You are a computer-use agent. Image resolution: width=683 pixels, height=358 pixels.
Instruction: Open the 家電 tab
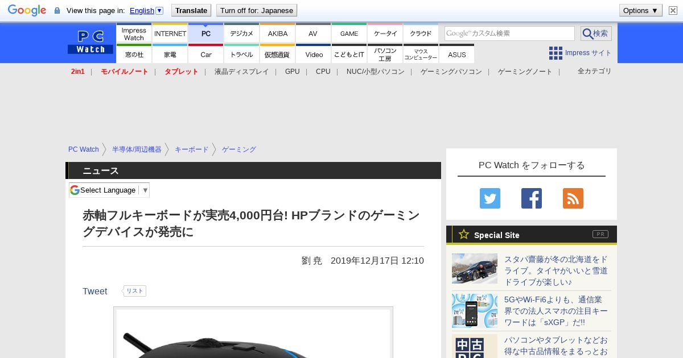[x=170, y=54]
